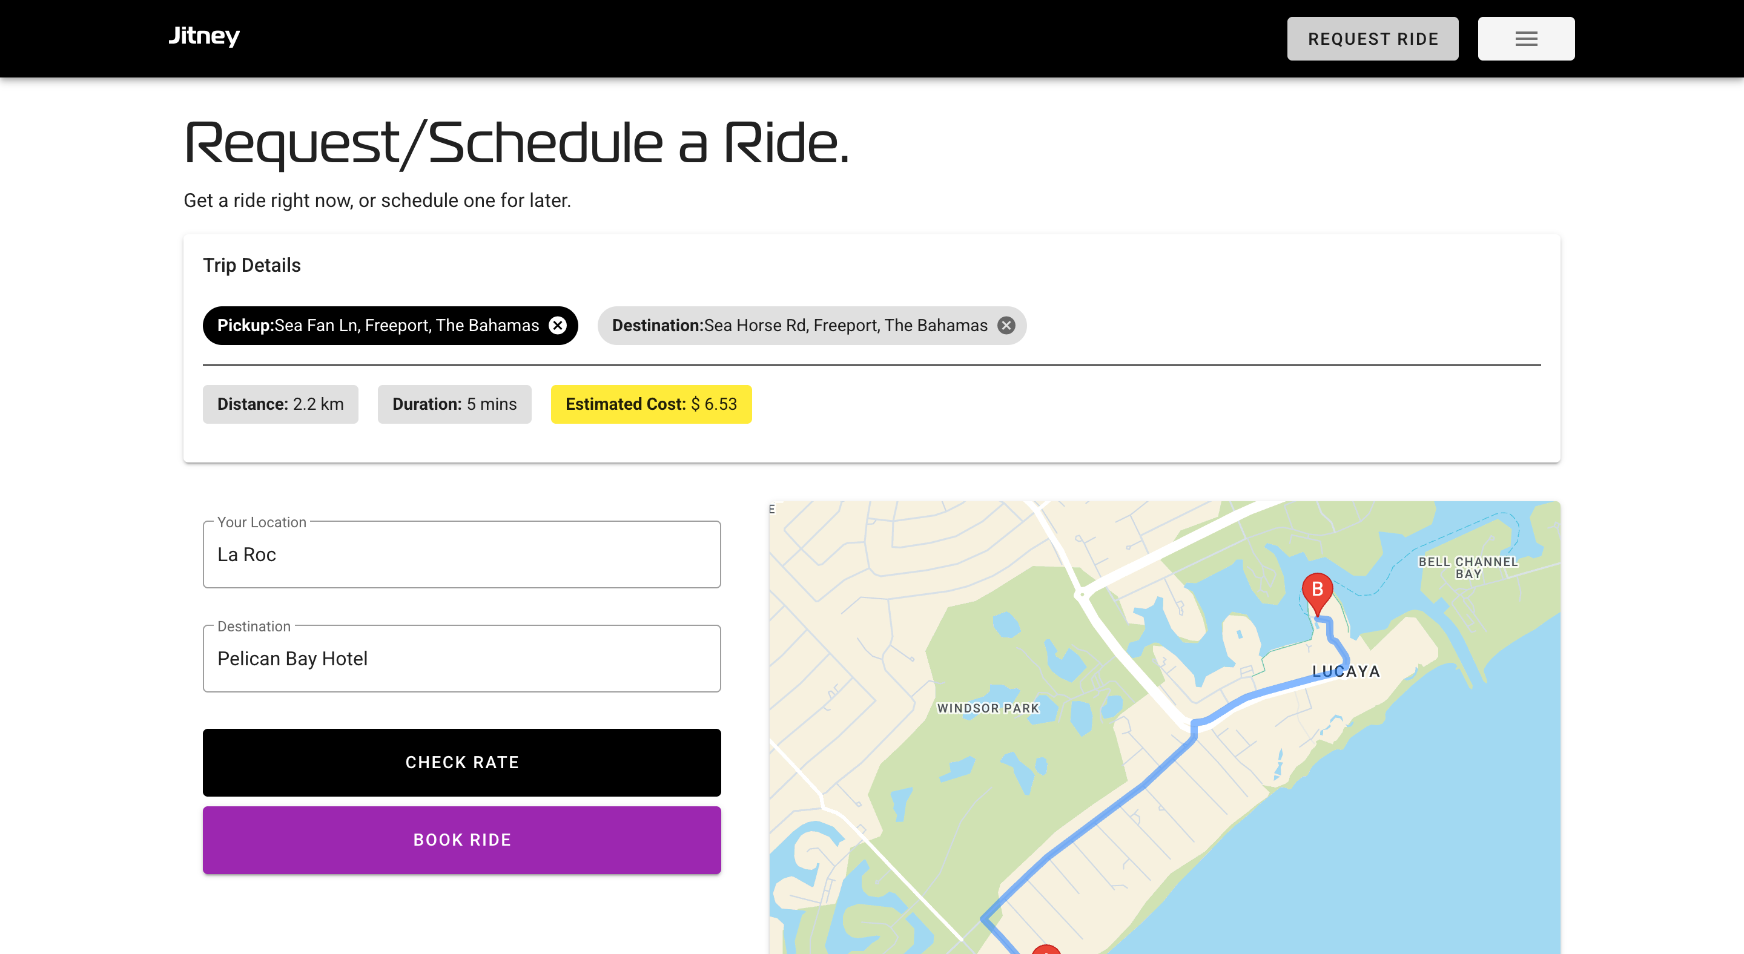Click the partially visible red marker at map bottom
The image size is (1744, 954).
1046,949
